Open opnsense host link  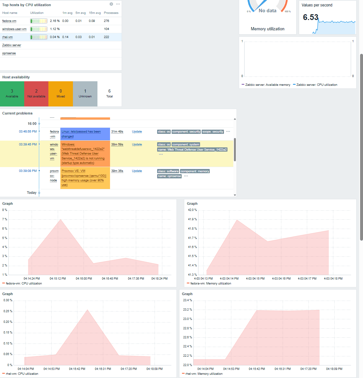(x=9, y=53)
